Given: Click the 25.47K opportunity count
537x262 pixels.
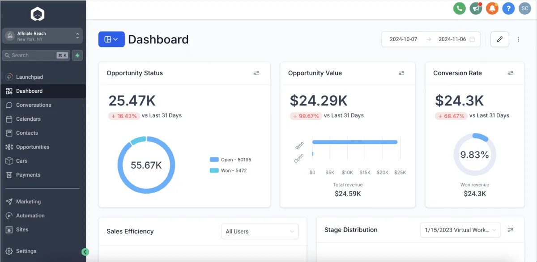Looking at the screenshot, I should (132, 101).
